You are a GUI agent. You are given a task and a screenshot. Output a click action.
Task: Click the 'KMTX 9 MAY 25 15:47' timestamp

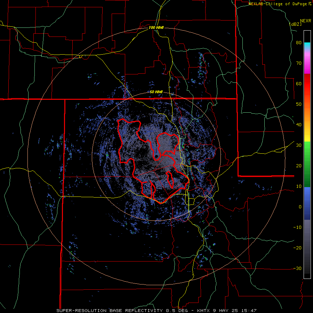pyautogui.click(x=227, y=311)
